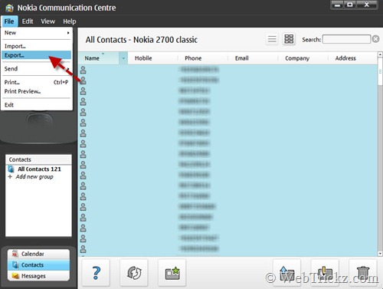
Task: Click the Search input field
Action: tap(346, 39)
